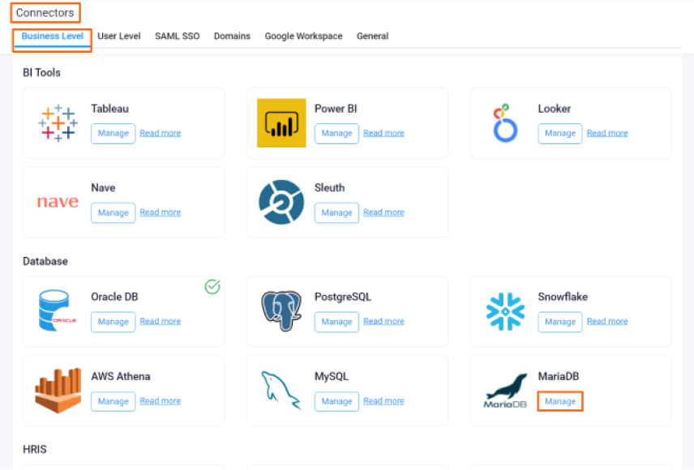694x470 pixels.
Task: Read more about Tableau
Action: click(161, 133)
